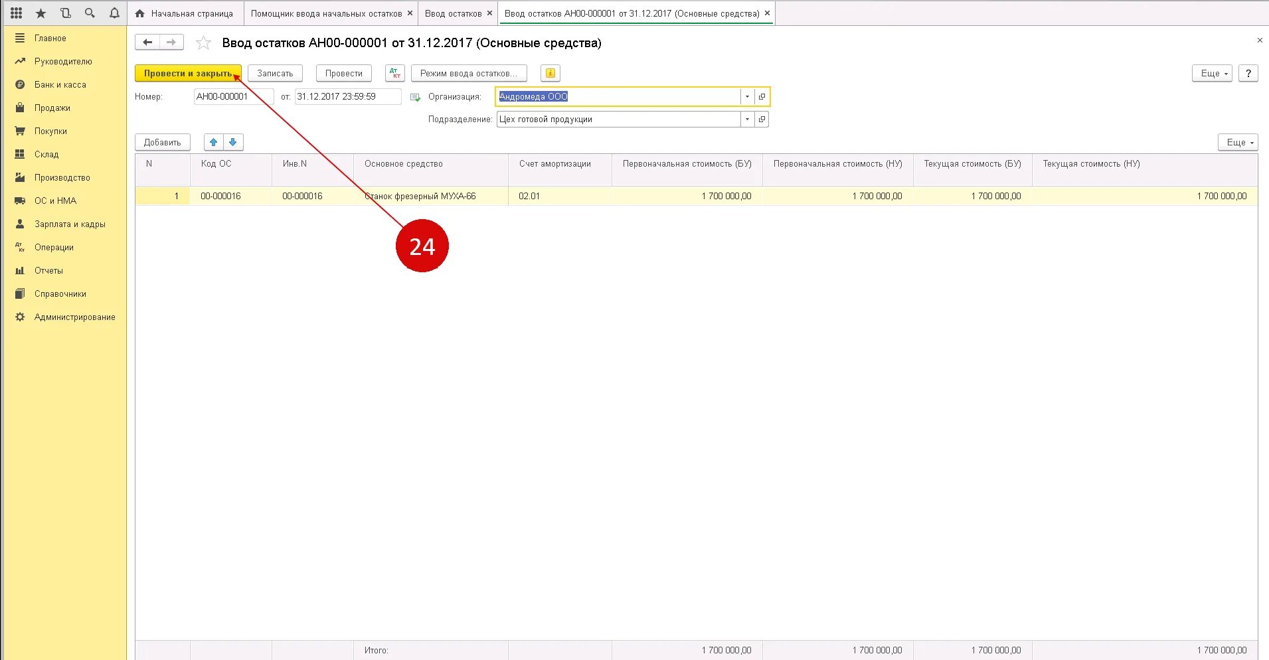Viewport: 1269px width, 660px height.
Task: Open Search magnifier in top toolbar
Action: click(90, 13)
